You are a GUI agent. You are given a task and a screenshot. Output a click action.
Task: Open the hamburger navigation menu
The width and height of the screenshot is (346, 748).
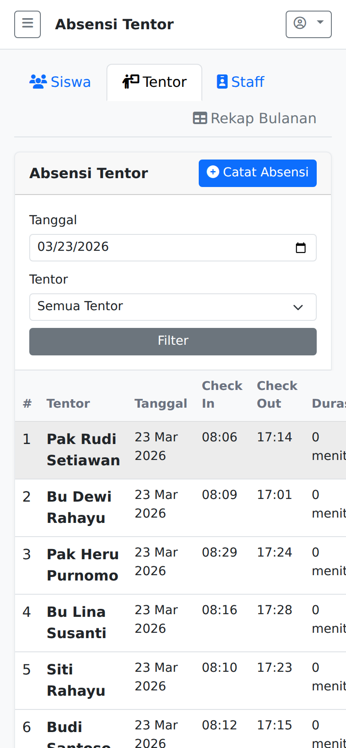click(28, 24)
